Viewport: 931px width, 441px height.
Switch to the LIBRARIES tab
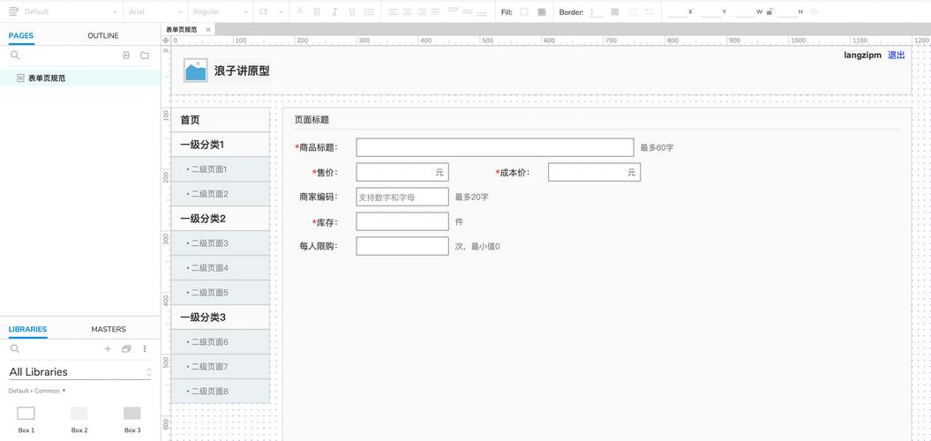pos(27,329)
